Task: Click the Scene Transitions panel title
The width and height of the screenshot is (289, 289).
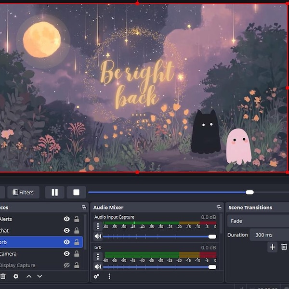Action: (x=250, y=208)
